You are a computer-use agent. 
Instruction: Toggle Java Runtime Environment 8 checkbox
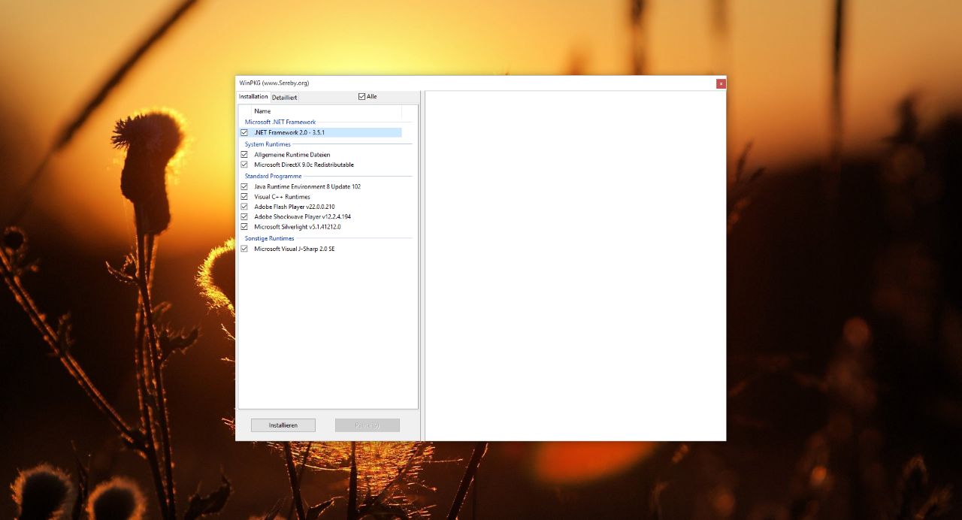click(244, 186)
